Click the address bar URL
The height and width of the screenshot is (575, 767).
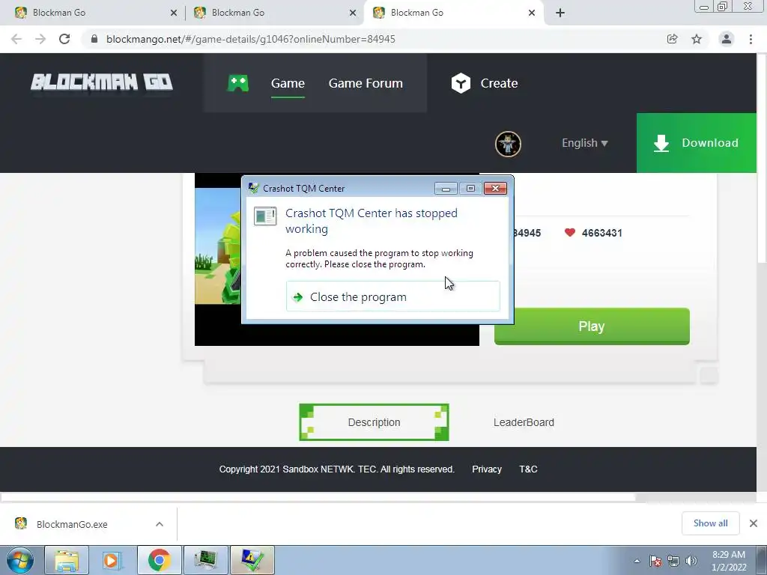250,39
